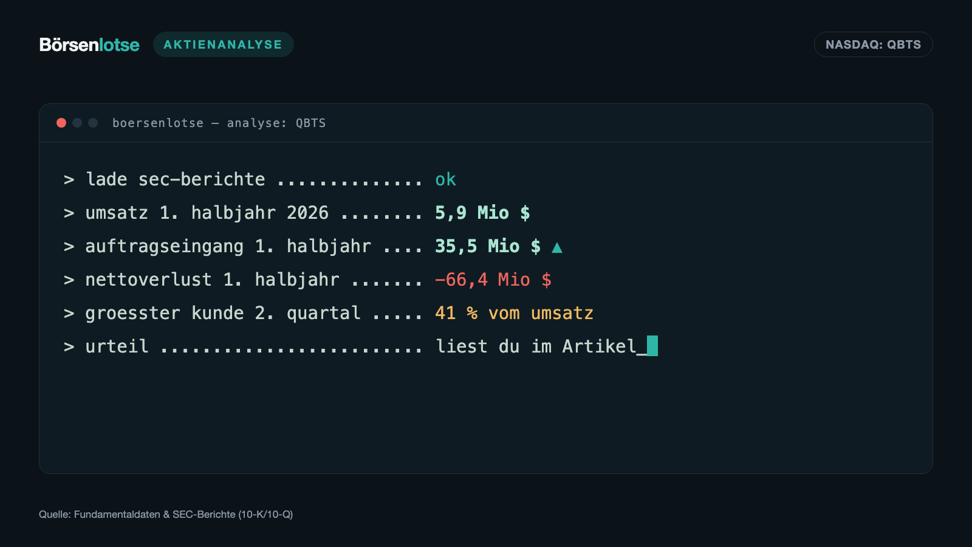Click the 'nettoverlust 1. halbjahr' line label
Image resolution: width=972 pixels, height=547 pixels.
click(212, 280)
